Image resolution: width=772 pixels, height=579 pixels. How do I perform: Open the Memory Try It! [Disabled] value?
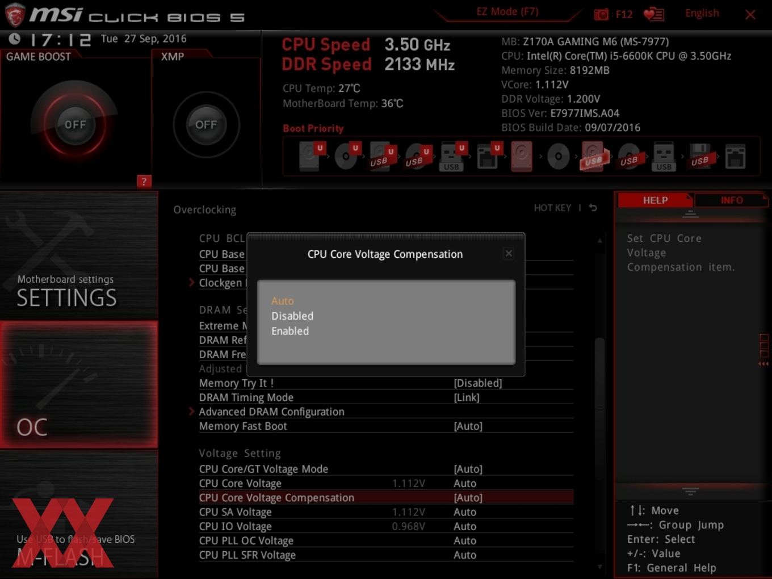(x=478, y=383)
